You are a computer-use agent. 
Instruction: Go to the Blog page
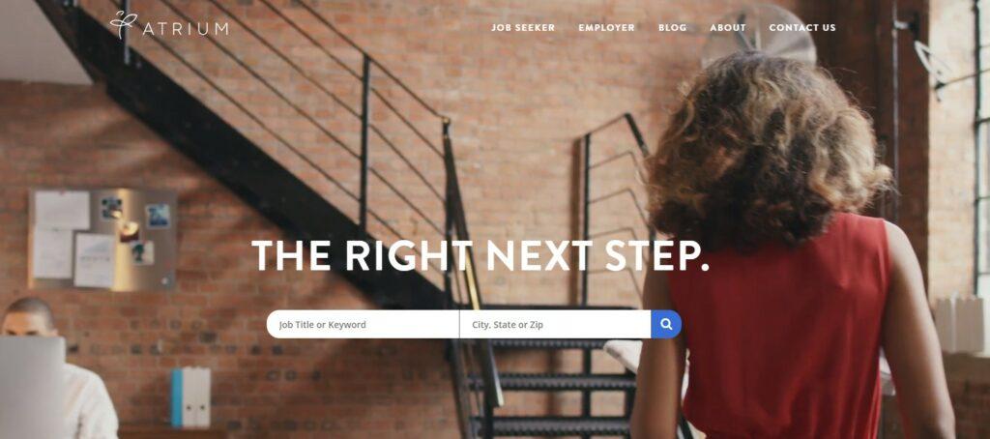[x=673, y=28]
